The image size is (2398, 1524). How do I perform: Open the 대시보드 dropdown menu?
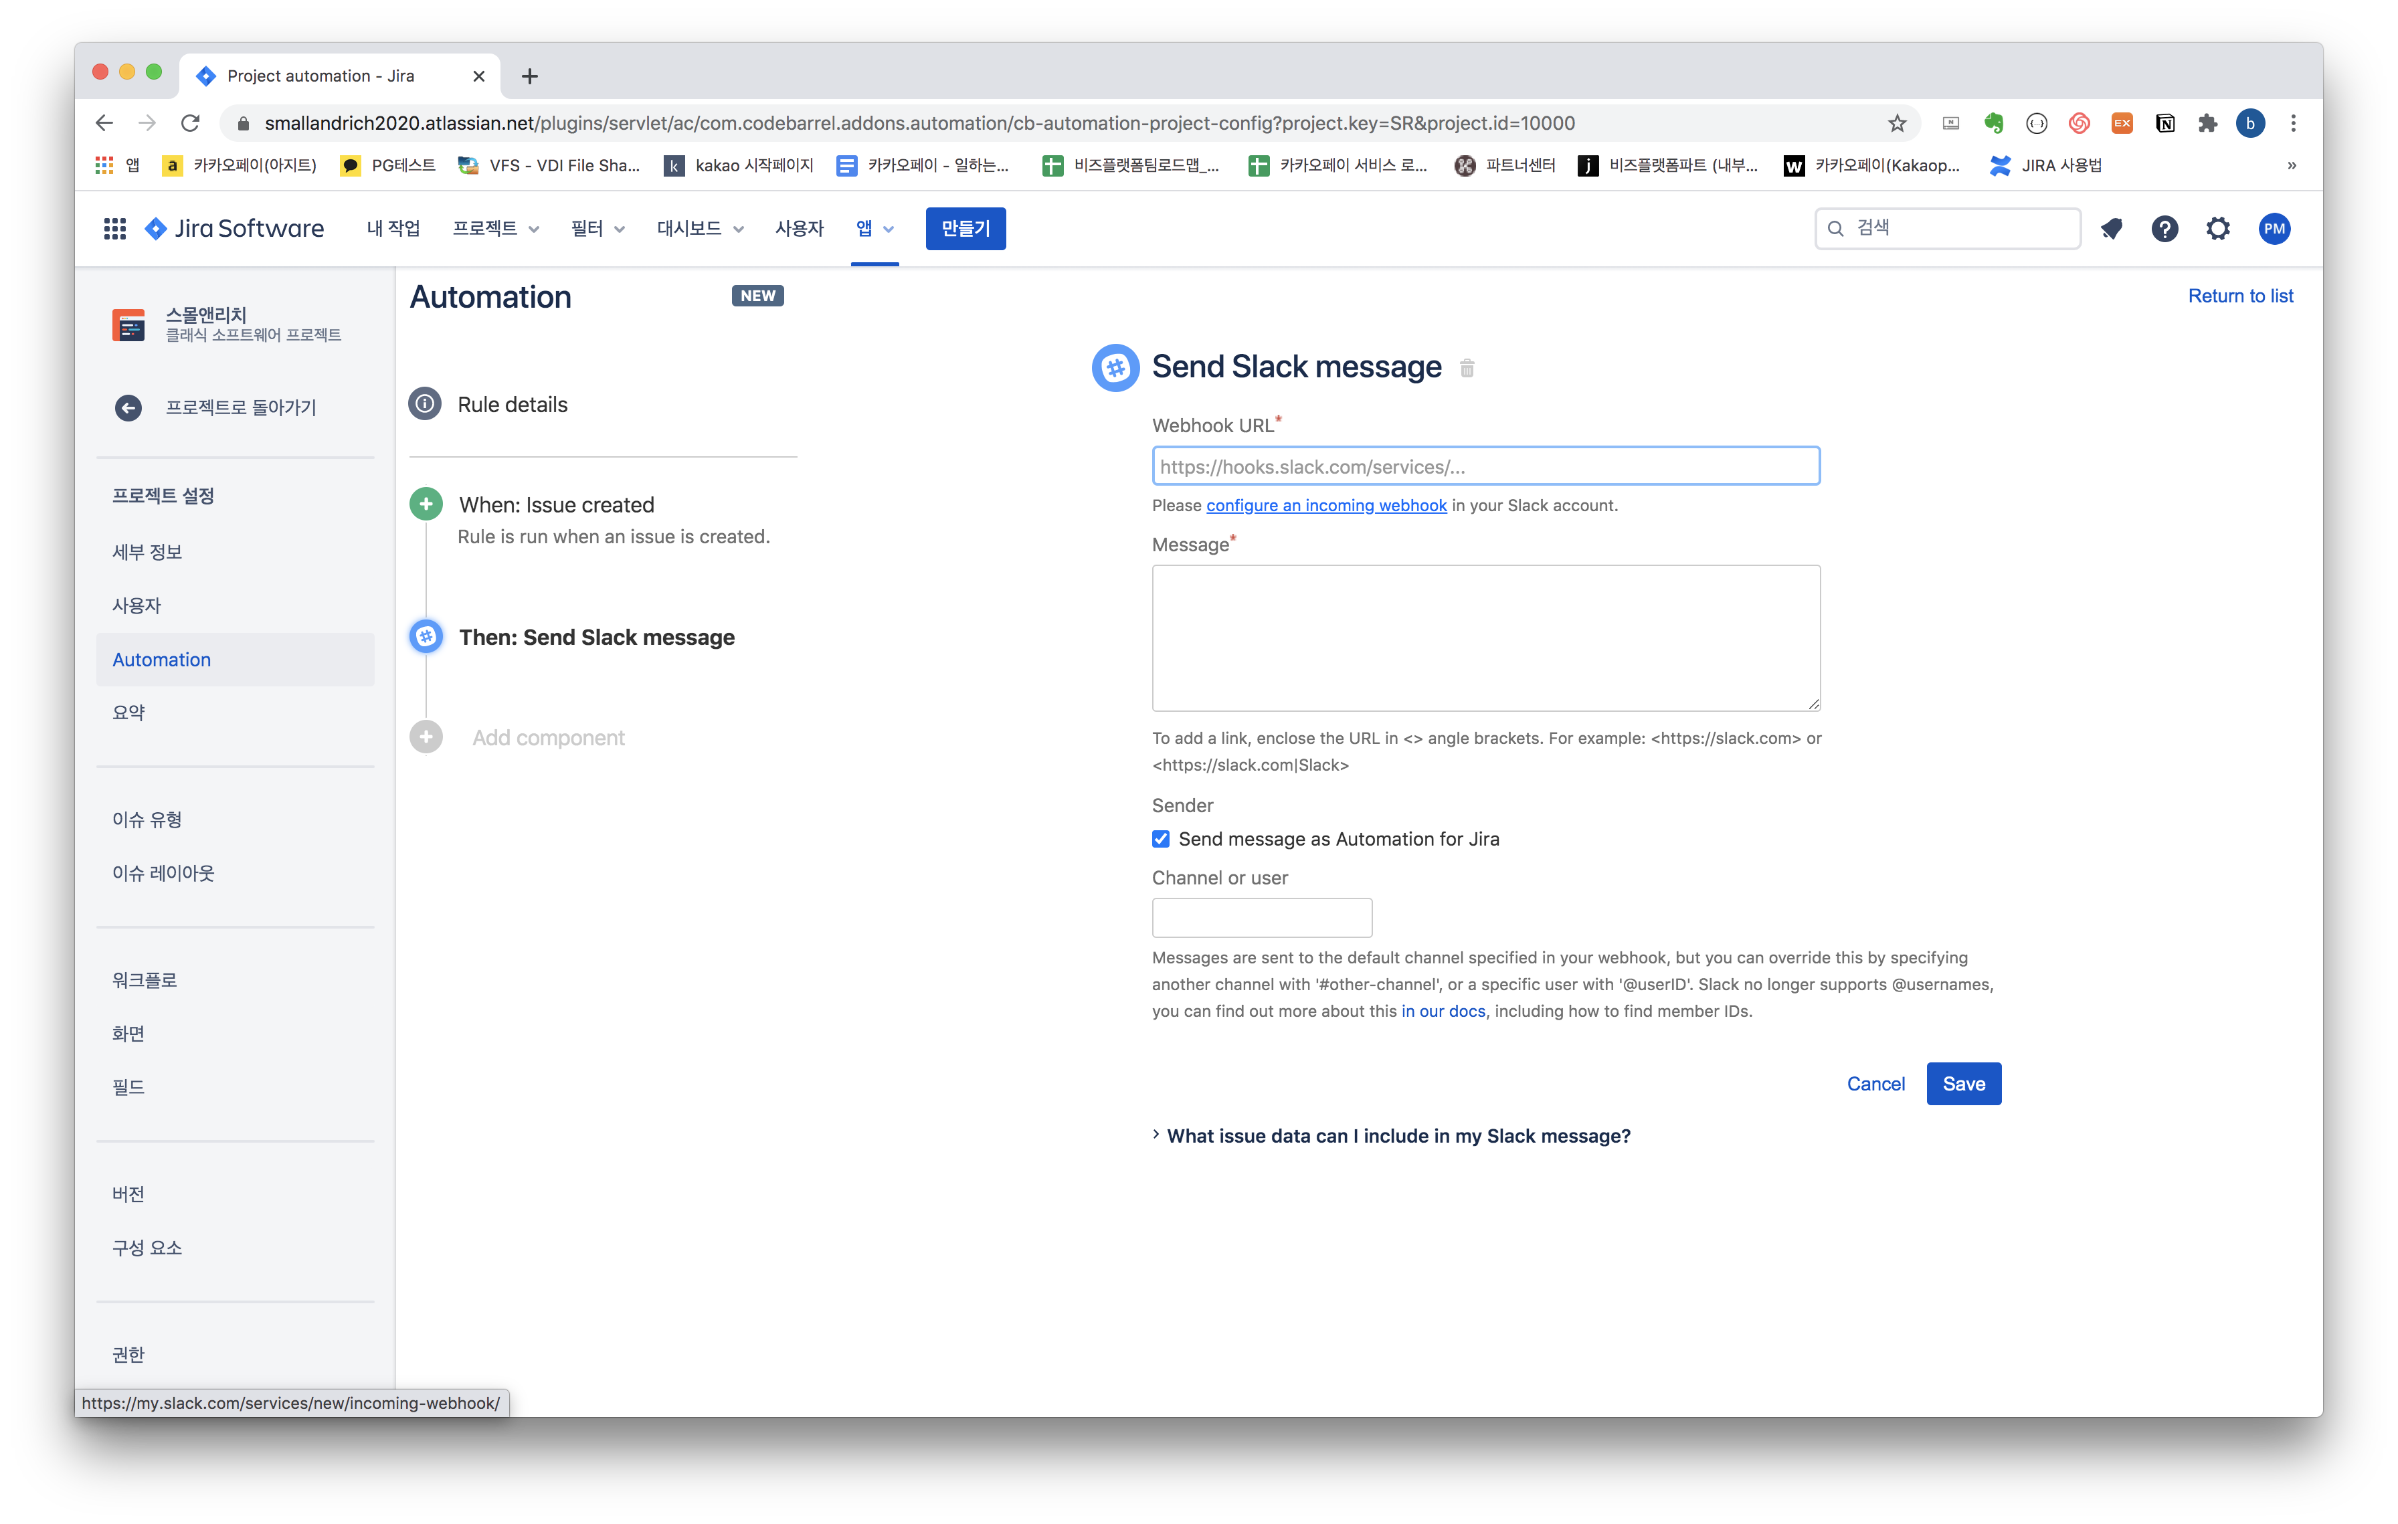(x=700, y=229)
